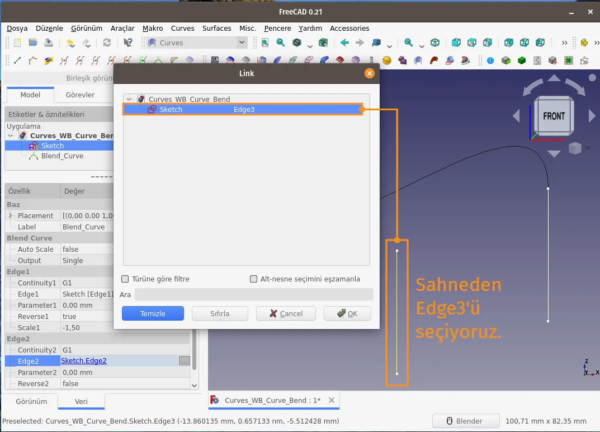Image resolution: width=600 pixels, height=432 pixels.
Task: Open the zoom options dropdown arrow
Action: [x=422, y=46]
